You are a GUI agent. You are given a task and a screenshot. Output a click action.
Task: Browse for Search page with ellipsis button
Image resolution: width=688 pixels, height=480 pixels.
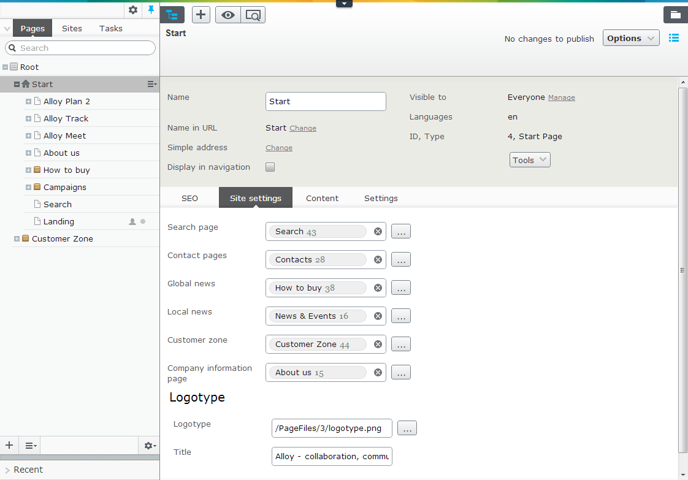[x=401, y=231]
